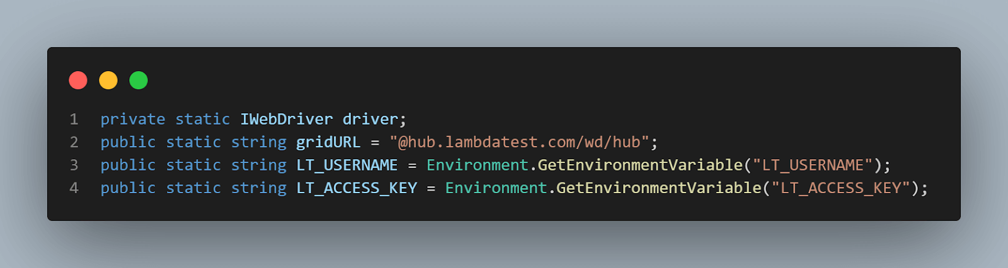Click the green maximize dot
This screenshot has width=1008, height=268.
pos(139,81)
